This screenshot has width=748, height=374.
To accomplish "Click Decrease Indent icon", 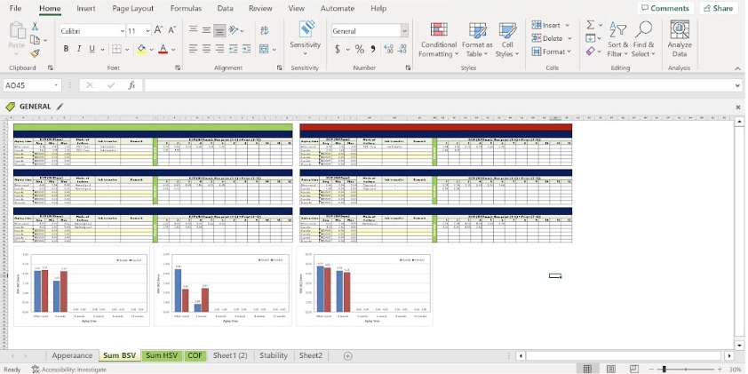I will (x=234, y=49).
